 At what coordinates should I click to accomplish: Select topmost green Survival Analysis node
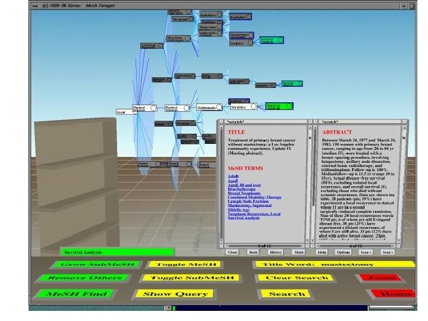(272, 40)
